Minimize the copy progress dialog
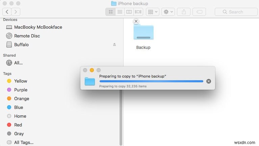The height and width of the screenshot is (146, 259). tap(92, 70)
